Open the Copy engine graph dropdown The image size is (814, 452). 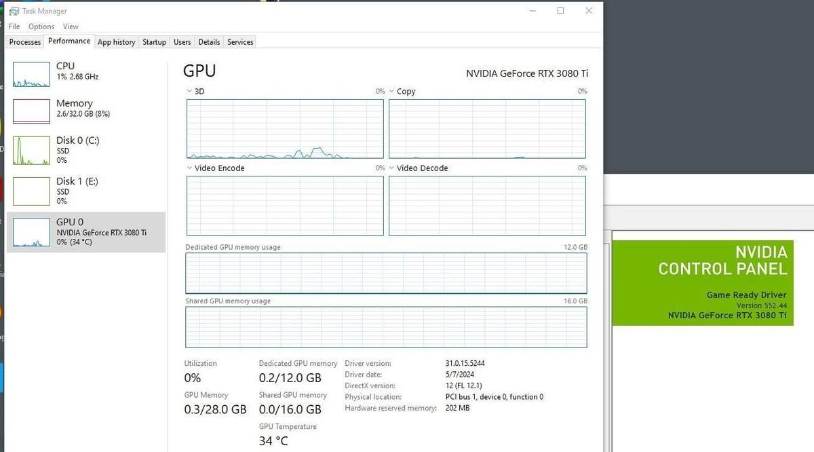click(x=392, y=91)
